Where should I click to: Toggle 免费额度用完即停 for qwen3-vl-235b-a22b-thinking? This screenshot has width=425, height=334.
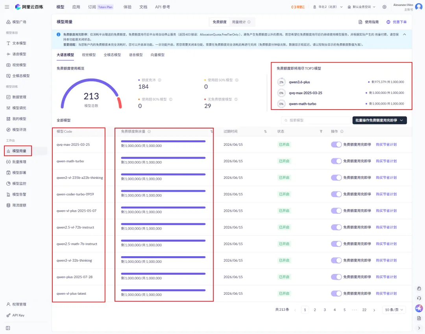pos(336,178)
